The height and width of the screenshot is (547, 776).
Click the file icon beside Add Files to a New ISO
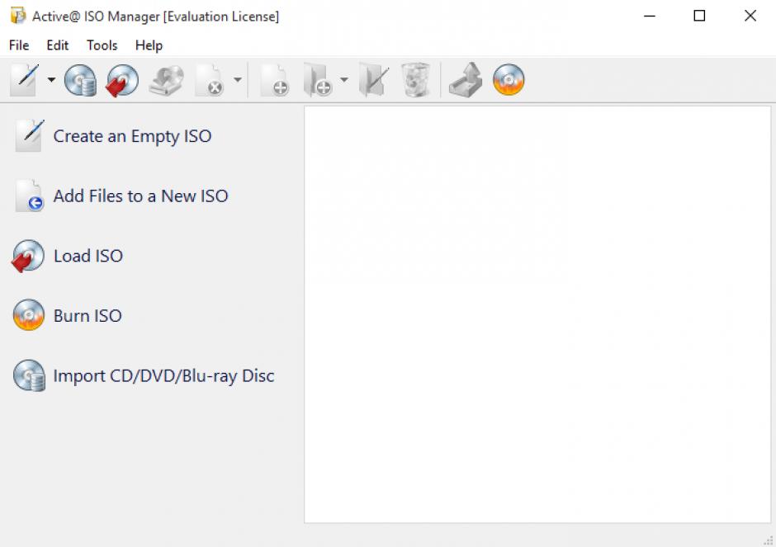[29, 196]
